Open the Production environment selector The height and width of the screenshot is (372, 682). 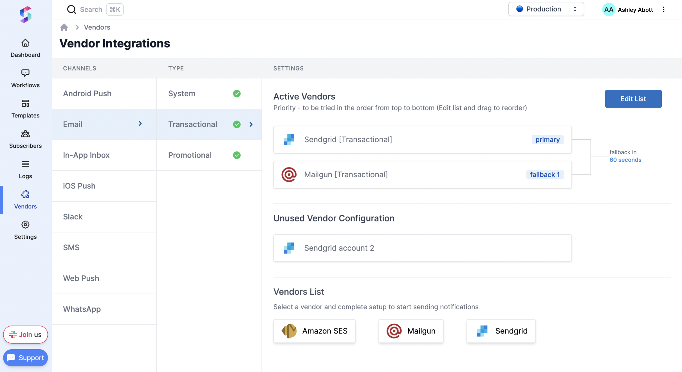click(546, 9)
